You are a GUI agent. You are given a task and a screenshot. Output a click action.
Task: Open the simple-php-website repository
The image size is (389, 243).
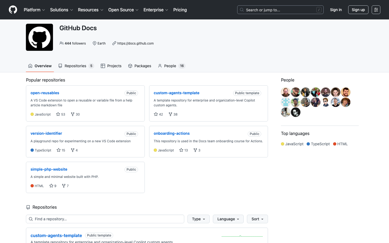pos(49,169)
